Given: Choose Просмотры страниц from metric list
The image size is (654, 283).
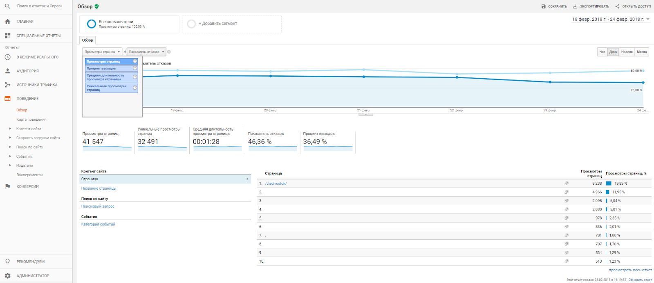Looking at the screenshot, I should pyautogui.click(x=112, y=61).
